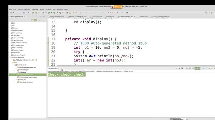The image size is (215, 120).
Task: Open the External Tools dropdown arrow
Action: coord(63,13)
